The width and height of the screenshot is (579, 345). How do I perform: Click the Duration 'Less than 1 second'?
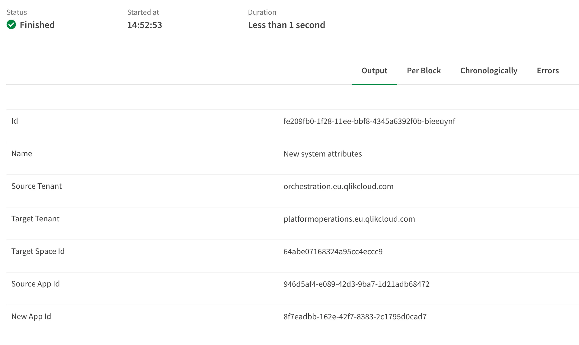(286, 25)
